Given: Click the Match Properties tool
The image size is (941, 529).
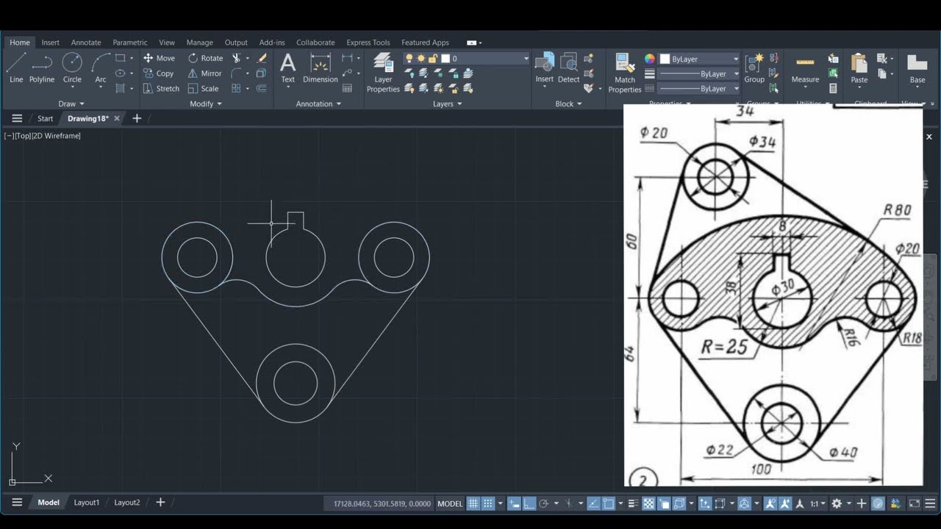Looking at the screenshot, I should point(625,73).
